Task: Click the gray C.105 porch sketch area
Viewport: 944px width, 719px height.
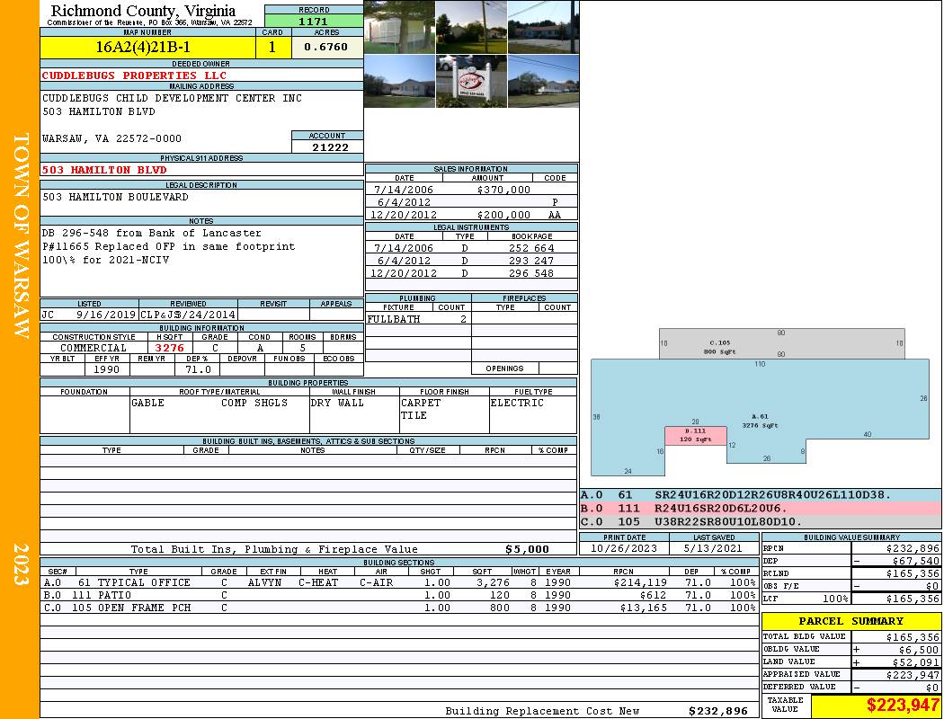Action: coord(781,343)
